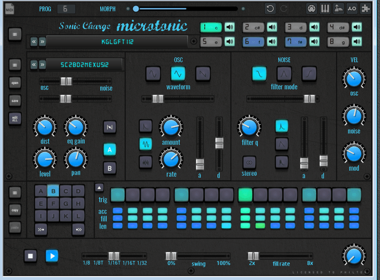
Task: Open the drum patch name SC2BD2NEXUS12
Action: 84,64
